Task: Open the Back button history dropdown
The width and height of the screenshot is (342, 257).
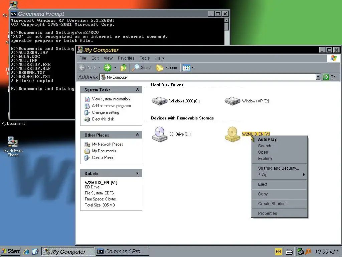Action: coord(100,68)
